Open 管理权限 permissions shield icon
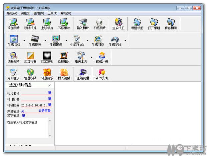This screenshot has width=207, height=156. pos(30,74)
